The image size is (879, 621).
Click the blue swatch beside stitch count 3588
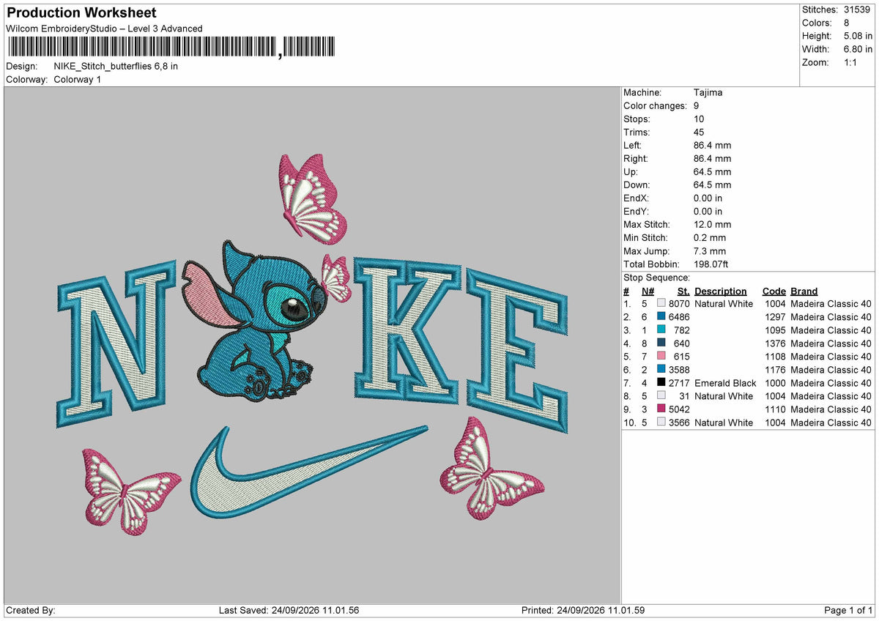point(661,369)
